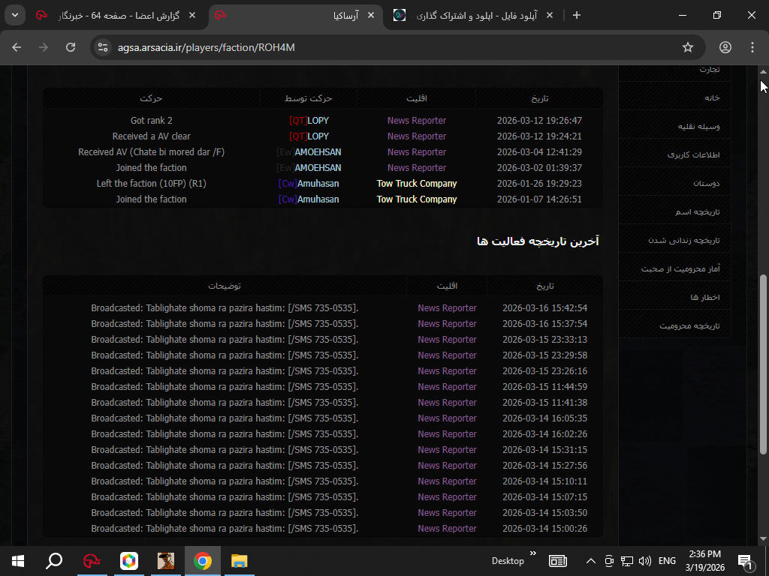Reload the page with the refresh icon
769x576 pixels.
tap(71, 47)
